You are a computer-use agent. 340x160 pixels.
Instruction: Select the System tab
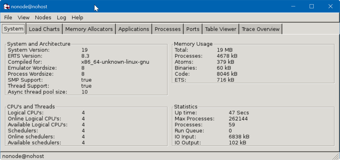pos(14,29)
